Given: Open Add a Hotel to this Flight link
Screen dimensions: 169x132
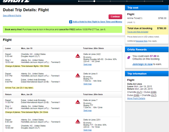Looking at the screenshot, I should point(98,22).
